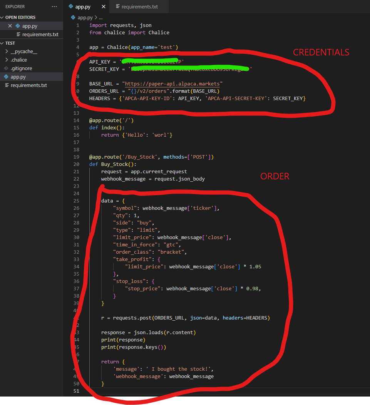Click file icon on requirements.txt editor tab
The image size is (370, 405).
pyautogui.click(x=117, y=7)
